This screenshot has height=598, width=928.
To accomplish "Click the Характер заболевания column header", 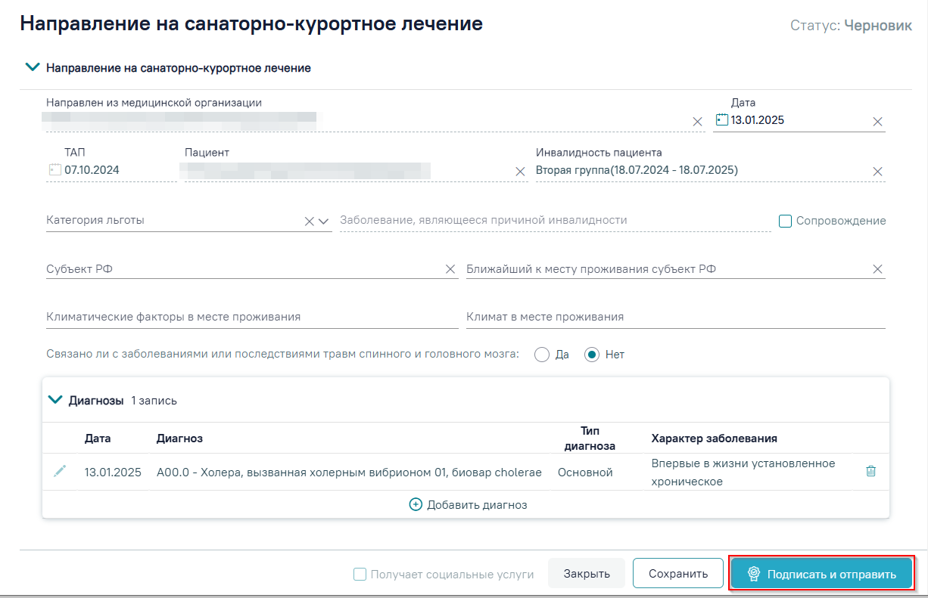I will 714,438.
